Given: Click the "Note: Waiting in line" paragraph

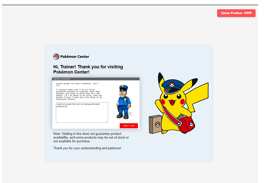Looking at the screenshot, I should coord(91,137).
